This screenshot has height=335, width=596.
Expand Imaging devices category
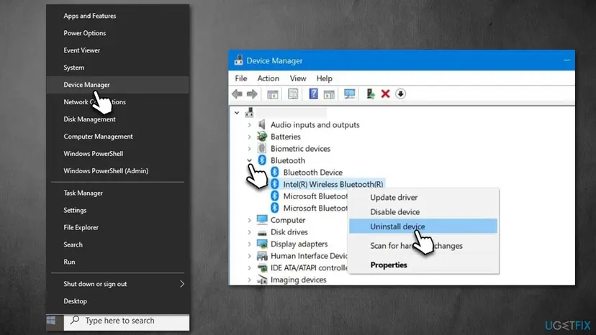click(249, 280)
